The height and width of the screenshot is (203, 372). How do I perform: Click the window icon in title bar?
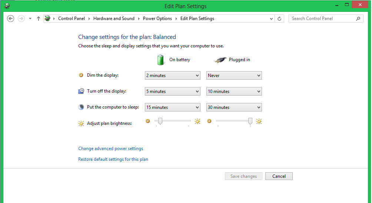click(7, 6)
